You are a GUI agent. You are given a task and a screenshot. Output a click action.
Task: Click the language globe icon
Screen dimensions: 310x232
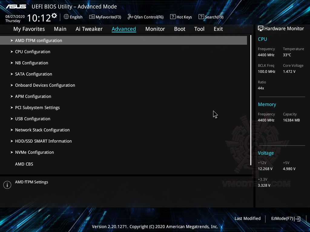click(66, 17)
